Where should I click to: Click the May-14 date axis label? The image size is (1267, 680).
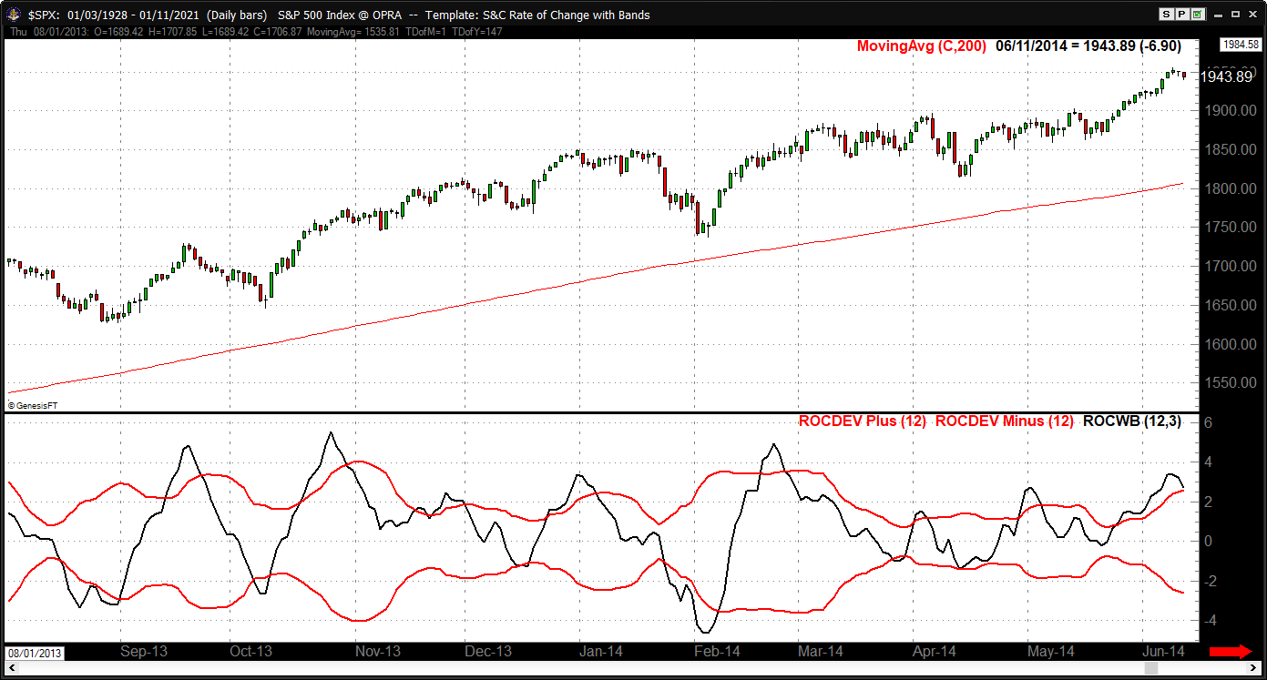(x=1050, y=652)
